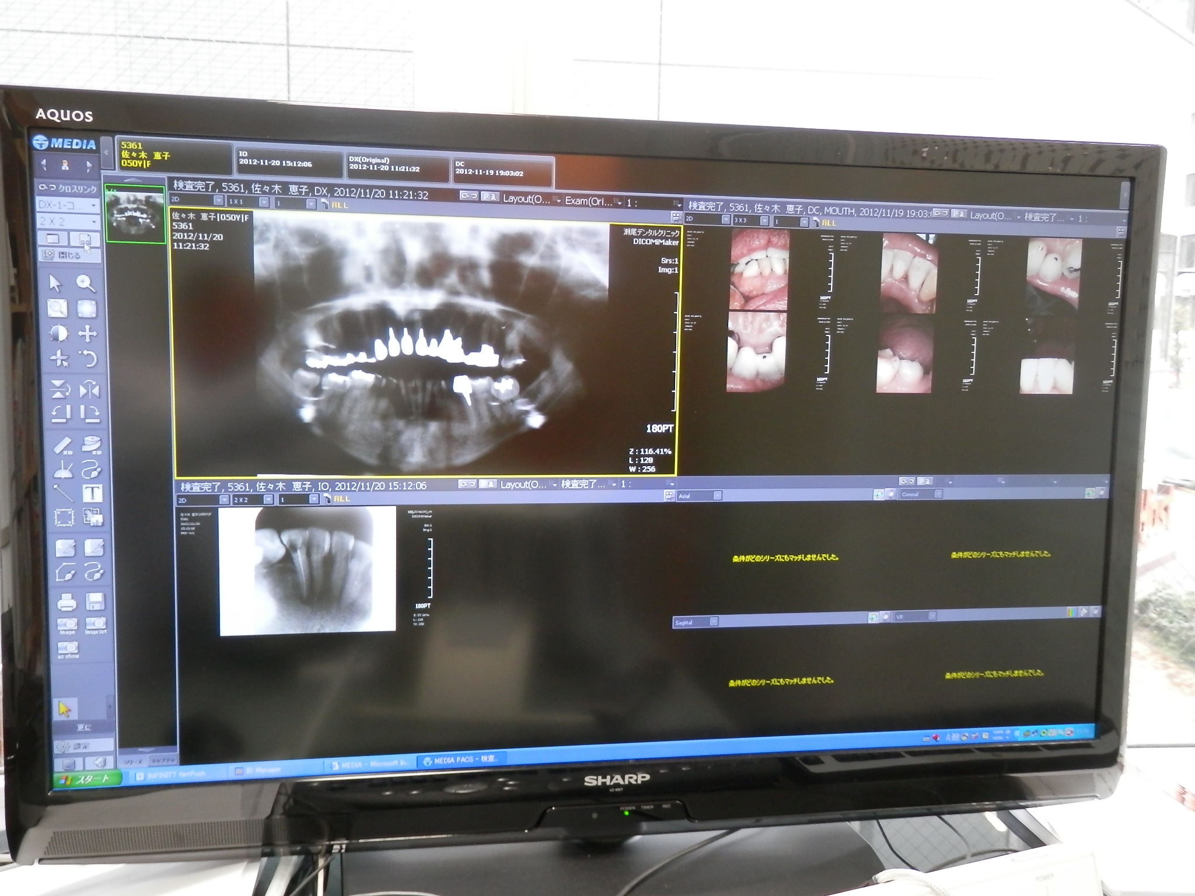Go to the next patient arrow
Viewport: 1195px width, 896px height.
click(x=88, y=166)
